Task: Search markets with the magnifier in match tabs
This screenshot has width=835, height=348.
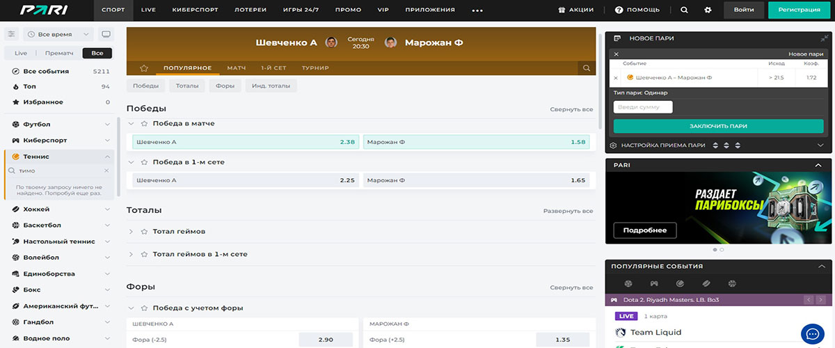Action: [587, 68]
